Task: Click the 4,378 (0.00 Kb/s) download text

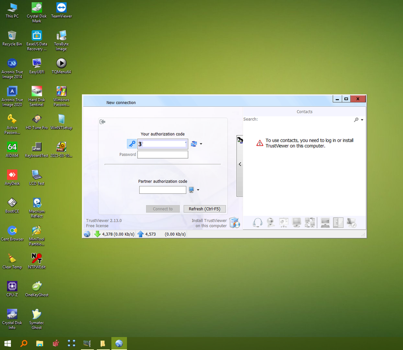Action: [x=118, y=234]
